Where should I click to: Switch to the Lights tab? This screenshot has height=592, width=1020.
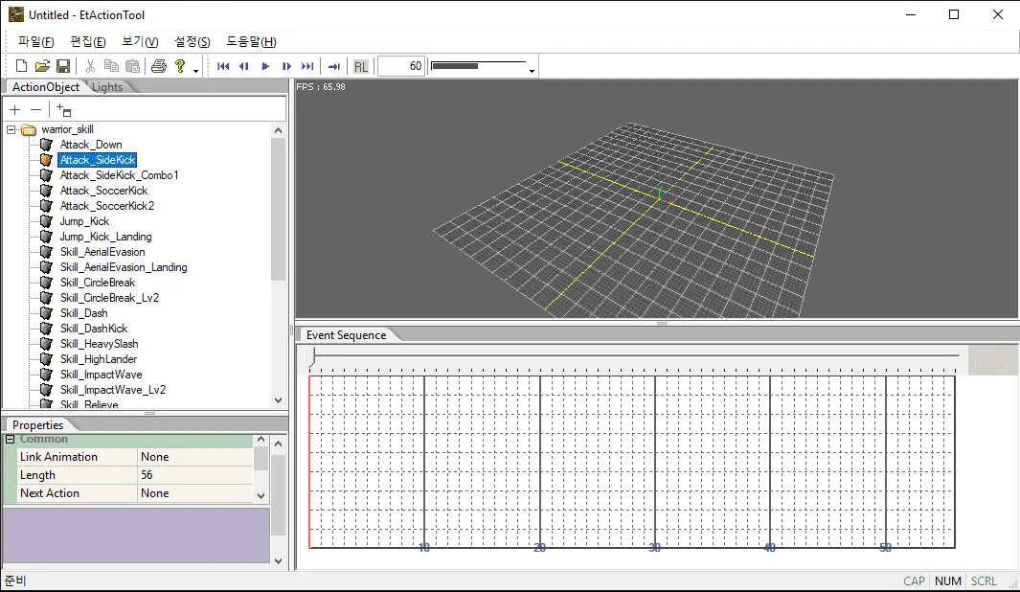(x=107, y=87)
